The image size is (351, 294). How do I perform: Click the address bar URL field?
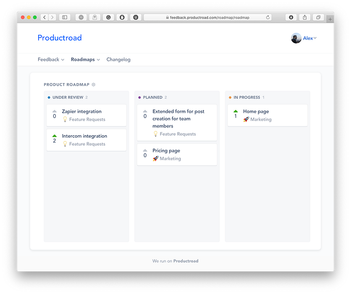[x=208, y=17]
